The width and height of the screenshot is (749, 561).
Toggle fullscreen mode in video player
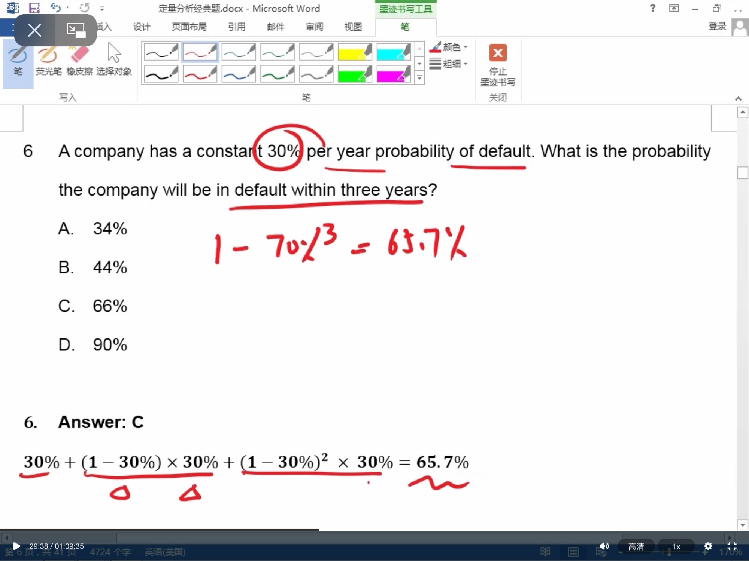(732, 546)
